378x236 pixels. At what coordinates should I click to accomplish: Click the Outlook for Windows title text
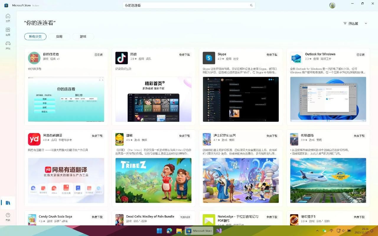point(320,54)
